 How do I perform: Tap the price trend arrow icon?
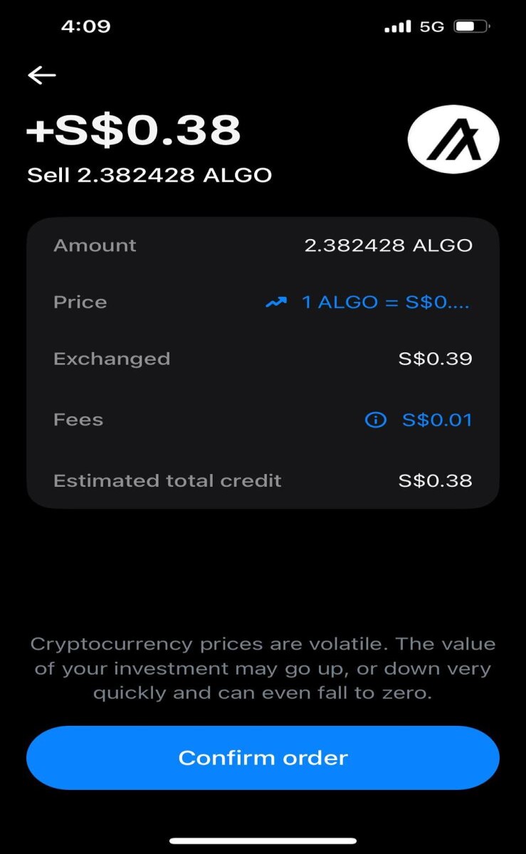(276, 302)
